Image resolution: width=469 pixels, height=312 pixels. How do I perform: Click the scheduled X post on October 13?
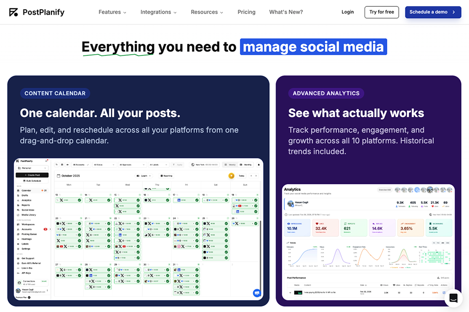(x=68, y=200)
